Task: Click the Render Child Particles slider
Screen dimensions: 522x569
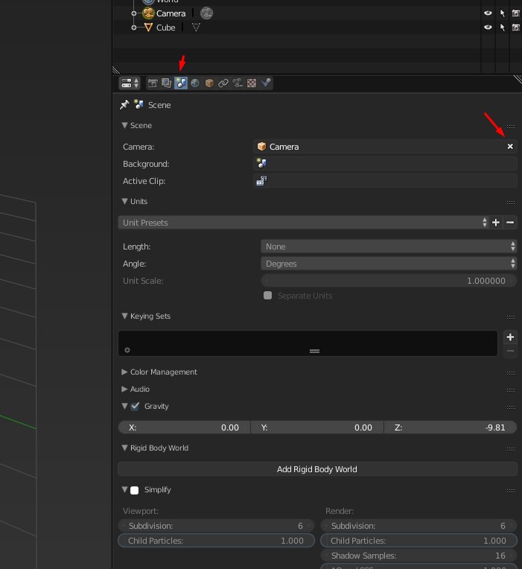Action: click(418, 541)
